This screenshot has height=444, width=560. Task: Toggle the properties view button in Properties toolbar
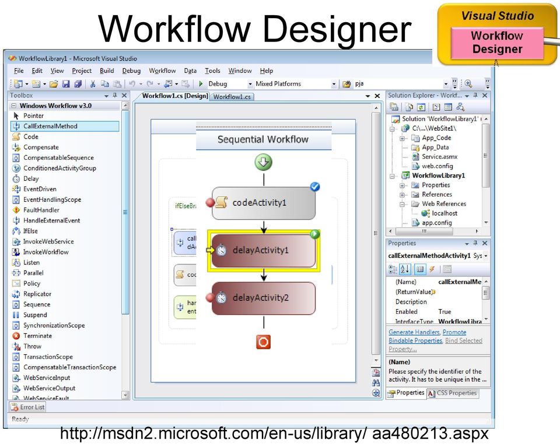point(420,270)
